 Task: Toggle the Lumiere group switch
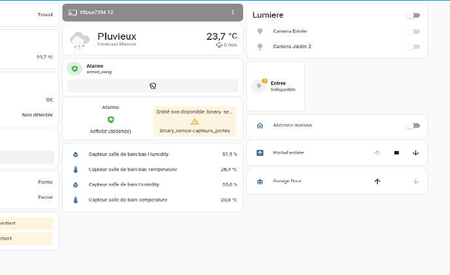coord(413,16)
